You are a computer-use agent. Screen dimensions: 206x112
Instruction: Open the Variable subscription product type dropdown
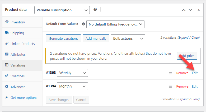[62, 10]
